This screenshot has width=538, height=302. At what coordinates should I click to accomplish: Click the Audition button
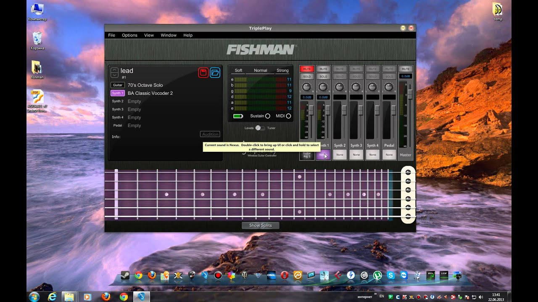(x=210, y=134)
